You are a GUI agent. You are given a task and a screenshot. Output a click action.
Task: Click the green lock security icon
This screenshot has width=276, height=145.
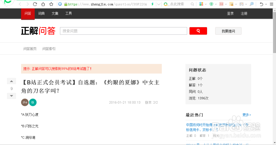[66, 4]
